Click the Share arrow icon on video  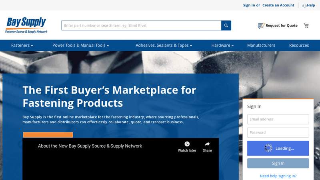click(x=207, y=144)
